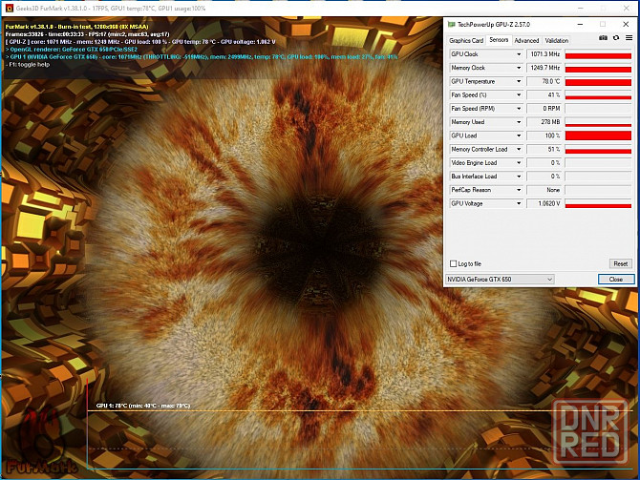Switch to the Graphics Card tab
Viewport: 640px width, 480px height.
pos(466,41)
